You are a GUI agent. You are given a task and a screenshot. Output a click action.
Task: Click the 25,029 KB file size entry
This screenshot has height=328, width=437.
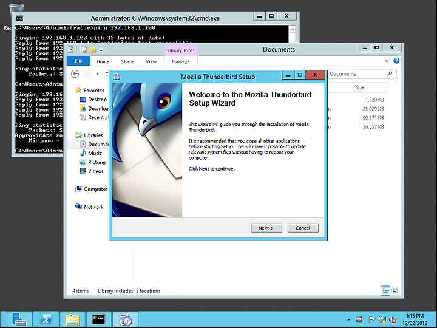pyautogui.click(x=373, y=109)
